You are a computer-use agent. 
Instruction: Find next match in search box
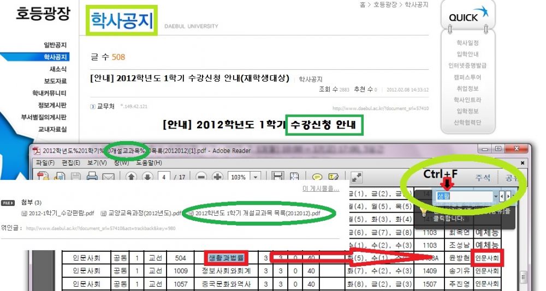[508, 196]
